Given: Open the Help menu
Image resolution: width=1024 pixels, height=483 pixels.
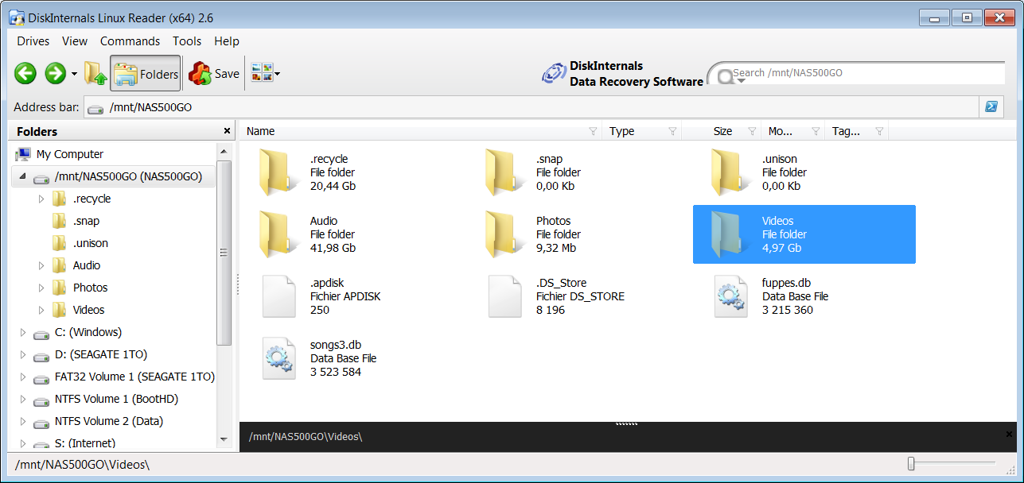Looking at the screenshot, I should pos(227,41).
